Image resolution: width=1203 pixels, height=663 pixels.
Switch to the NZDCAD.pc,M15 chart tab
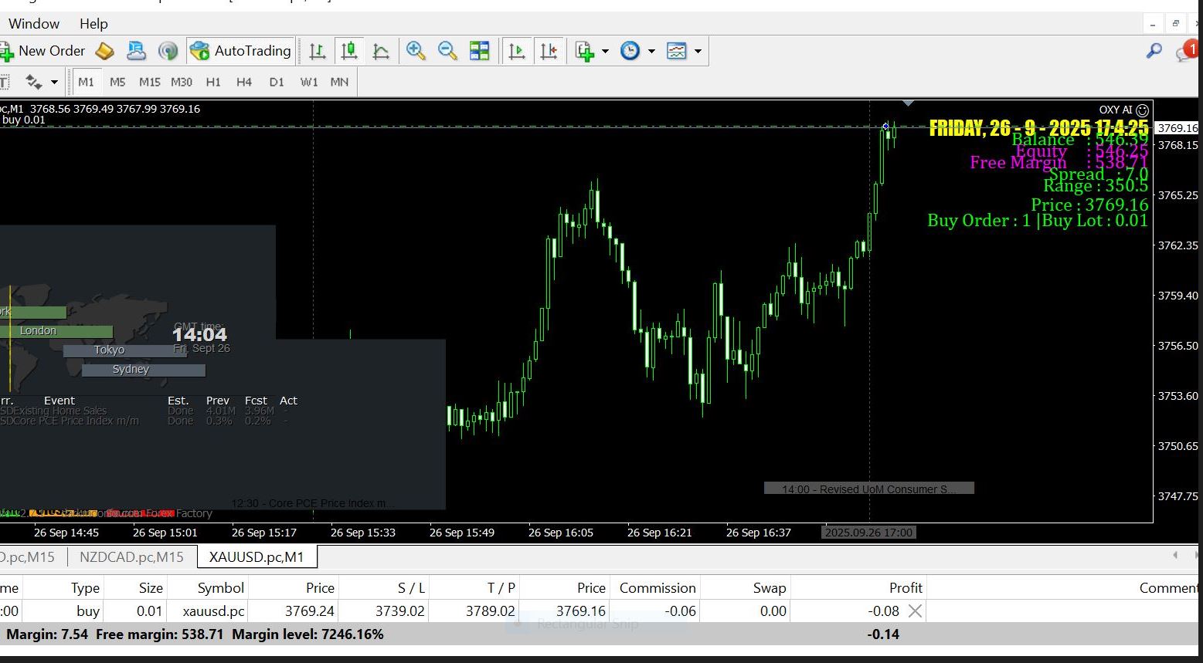(131, 556)
